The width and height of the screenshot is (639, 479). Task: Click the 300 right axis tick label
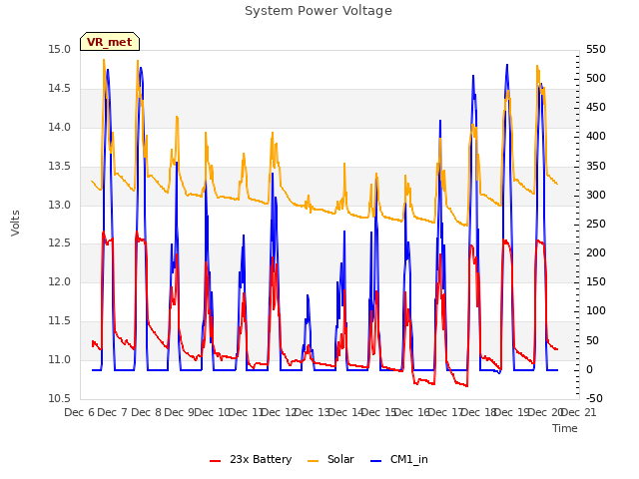click(596, 195)
